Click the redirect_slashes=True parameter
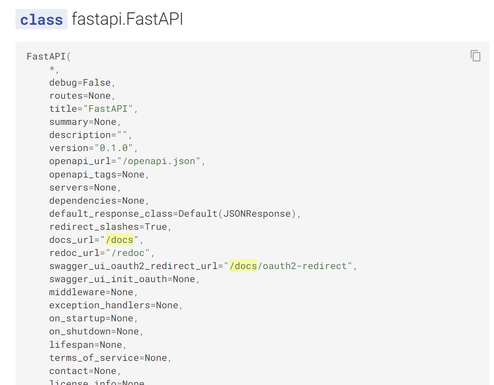Screen dimensions: 494x385 tap(108, 227)
